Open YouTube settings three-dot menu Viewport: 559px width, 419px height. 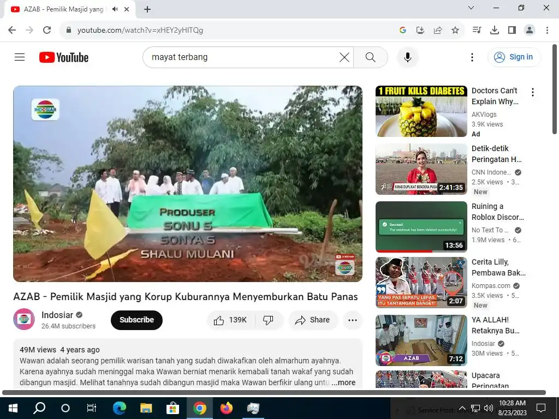tap(472, 57)
